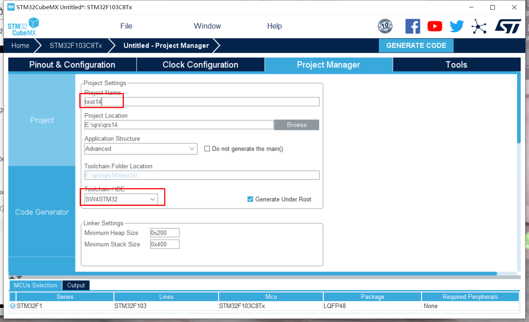Click the Project Location field

[179, 125]
